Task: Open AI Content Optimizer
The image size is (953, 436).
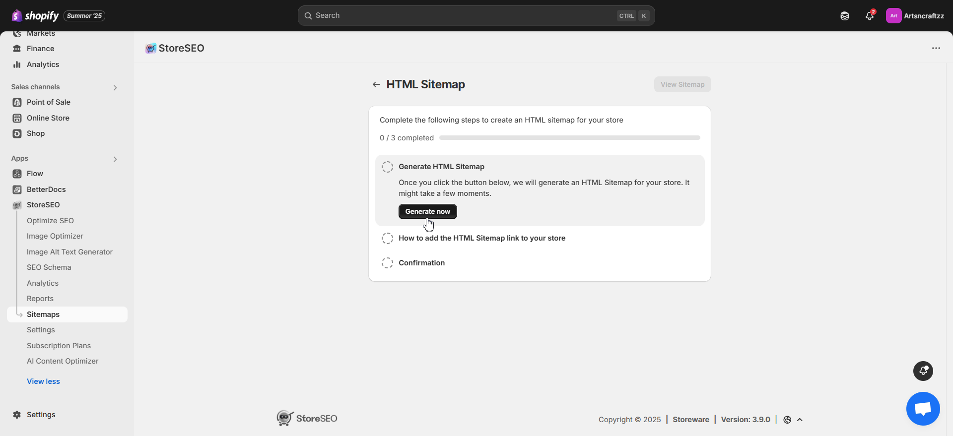Action: [x=63, y=361]
